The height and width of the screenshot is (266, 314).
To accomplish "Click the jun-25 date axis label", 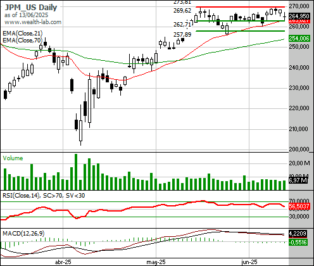I will point(249,262).
